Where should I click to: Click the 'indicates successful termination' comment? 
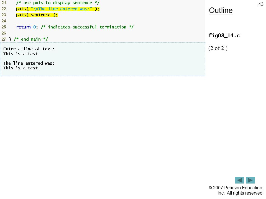[x=87, y=27]
